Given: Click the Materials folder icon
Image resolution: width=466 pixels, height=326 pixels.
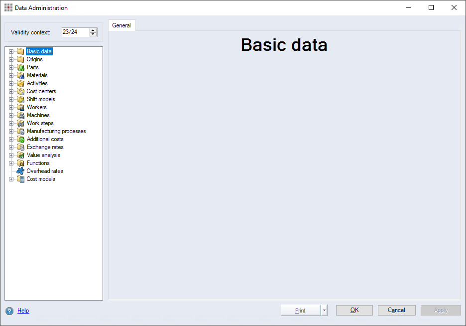Looking at the screenshot, I should [x=20, y=75].
